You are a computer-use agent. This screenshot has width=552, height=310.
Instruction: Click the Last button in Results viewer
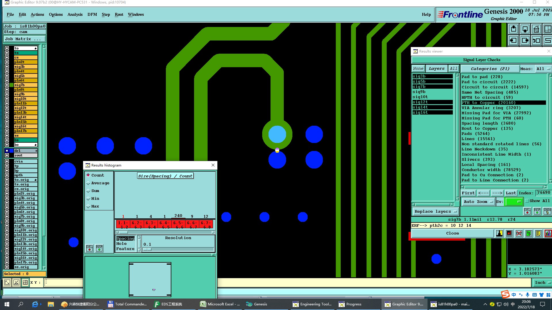(x=511, y=193)
